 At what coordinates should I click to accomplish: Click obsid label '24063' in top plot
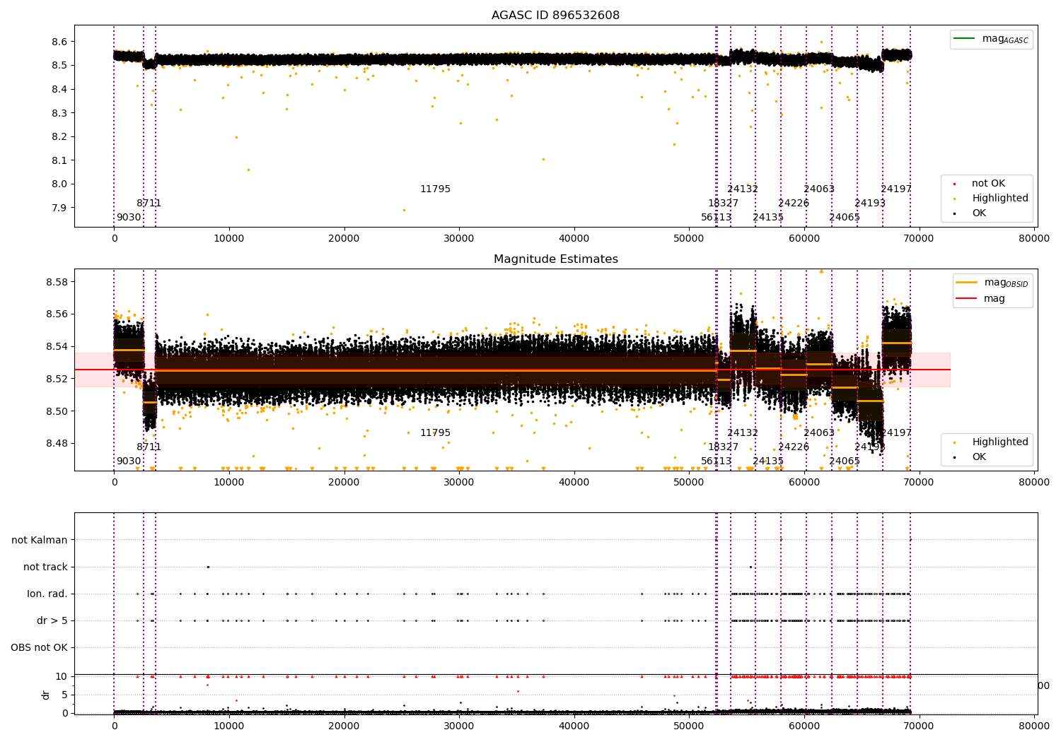click(x=819, y=189)
